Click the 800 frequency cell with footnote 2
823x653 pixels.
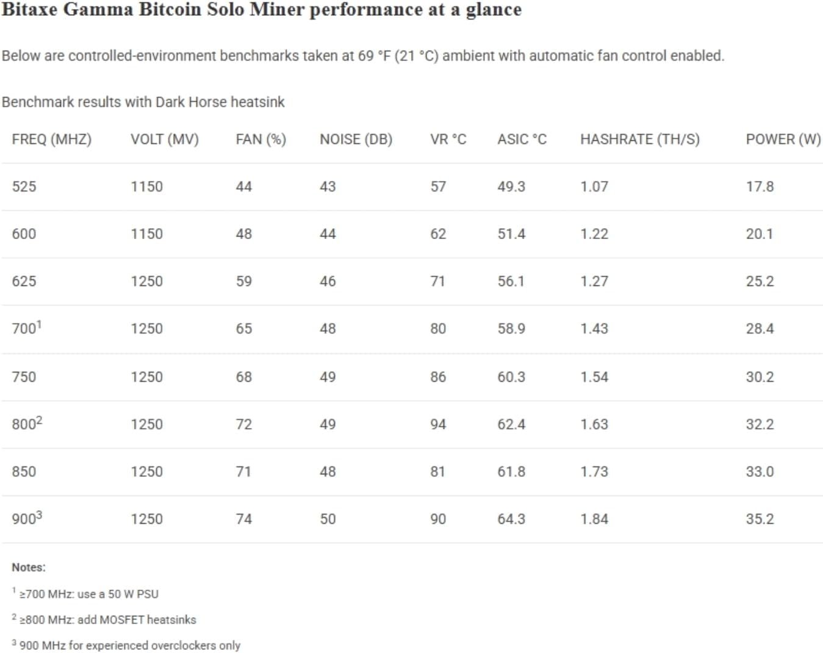(26, 424)
